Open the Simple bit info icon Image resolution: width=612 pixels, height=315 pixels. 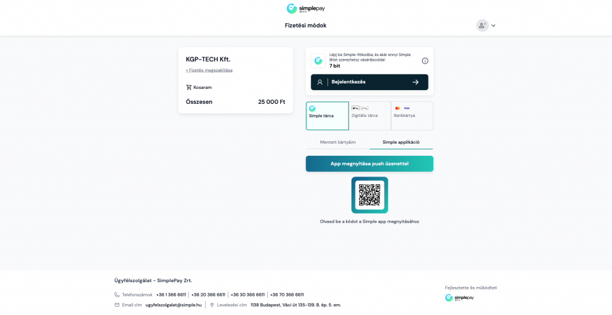point(425,61)
